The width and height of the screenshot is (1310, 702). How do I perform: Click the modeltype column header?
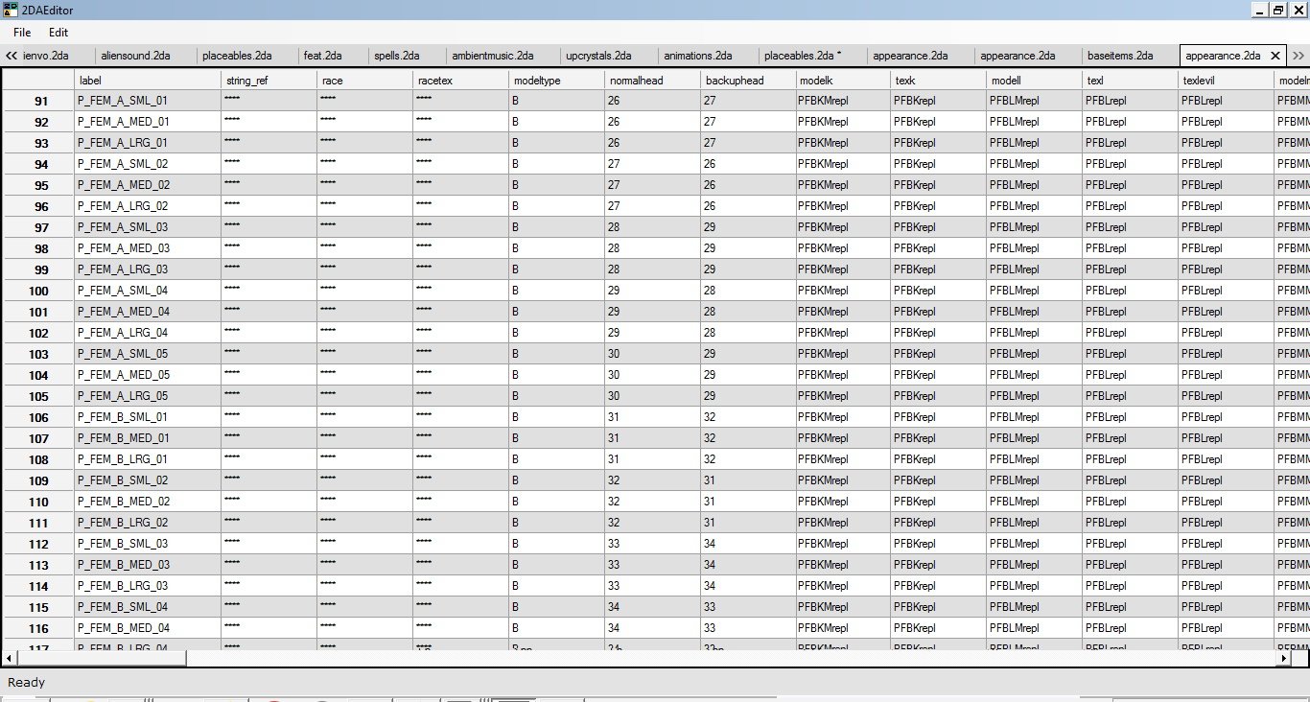coord(557,81)
